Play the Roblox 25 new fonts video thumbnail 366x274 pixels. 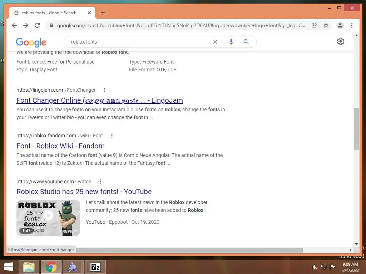[x=48, y=218]
